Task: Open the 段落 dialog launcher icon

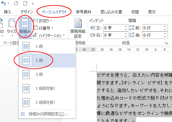Action: (166, 43)
